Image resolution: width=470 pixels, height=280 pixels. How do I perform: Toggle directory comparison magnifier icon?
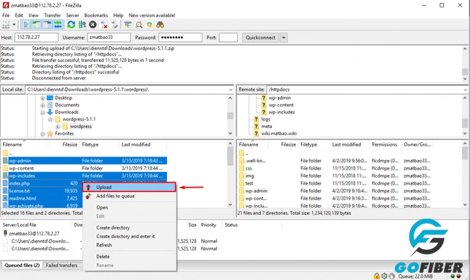(139, 25)
